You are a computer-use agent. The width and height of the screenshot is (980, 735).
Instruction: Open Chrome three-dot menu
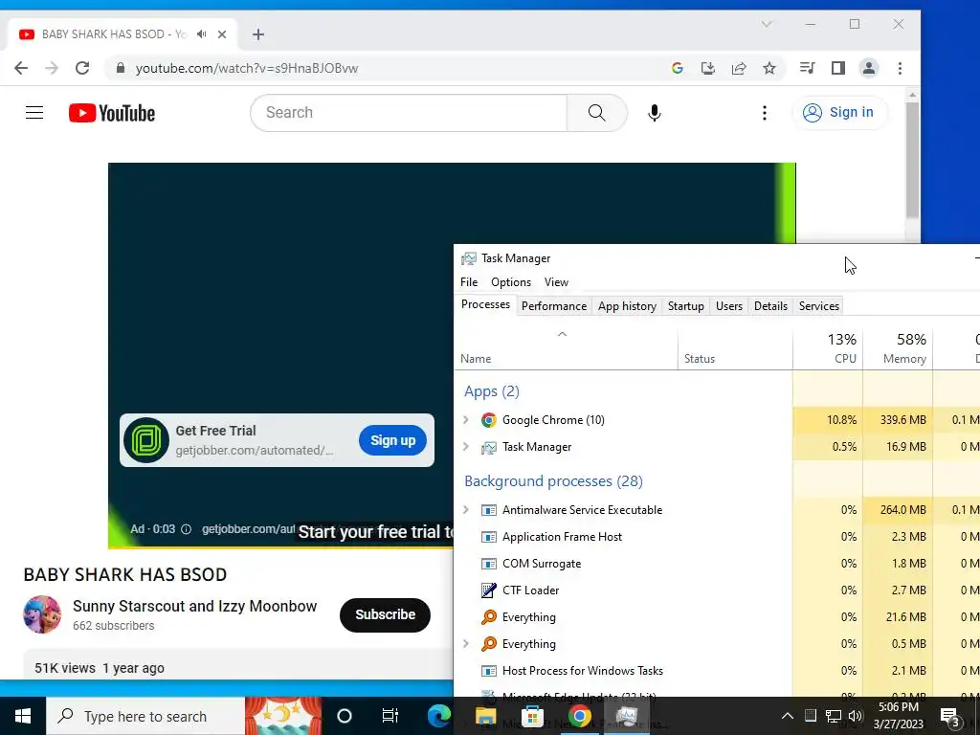point(900,68)
